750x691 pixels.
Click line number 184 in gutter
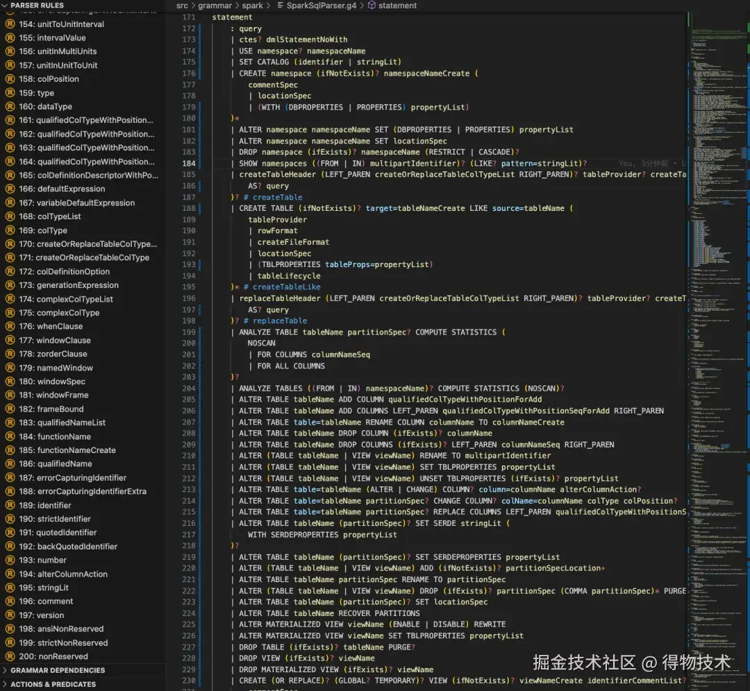point(189,164)
